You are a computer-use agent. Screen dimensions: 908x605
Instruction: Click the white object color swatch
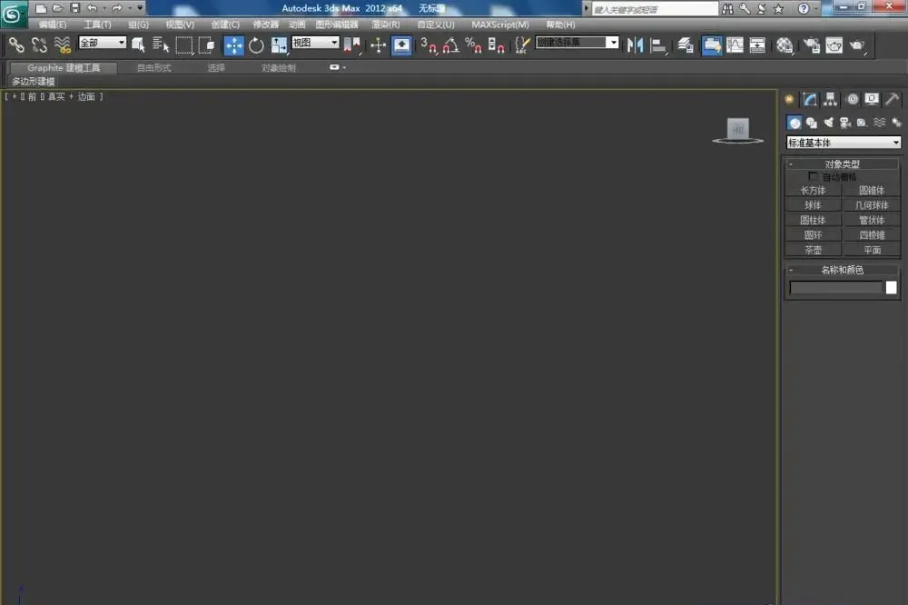(892, 287)
